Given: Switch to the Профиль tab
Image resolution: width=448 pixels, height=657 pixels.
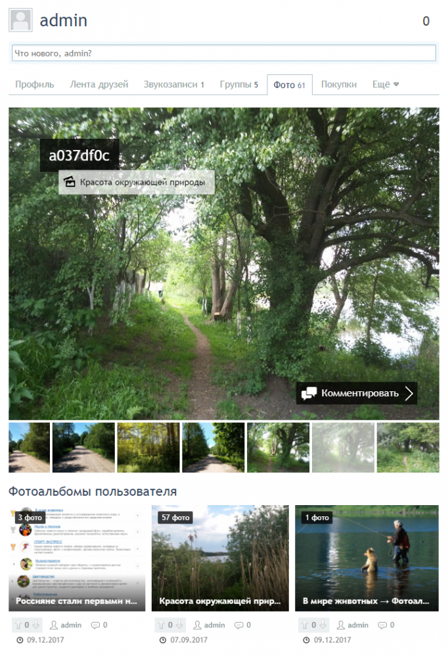Looking at the screenshot, I should 35,84.
